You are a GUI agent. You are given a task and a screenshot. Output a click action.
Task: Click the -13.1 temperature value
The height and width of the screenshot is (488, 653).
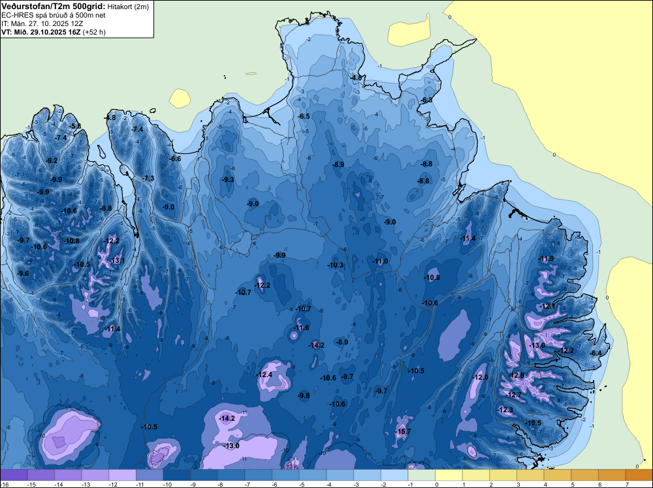(x=117, y=260)
